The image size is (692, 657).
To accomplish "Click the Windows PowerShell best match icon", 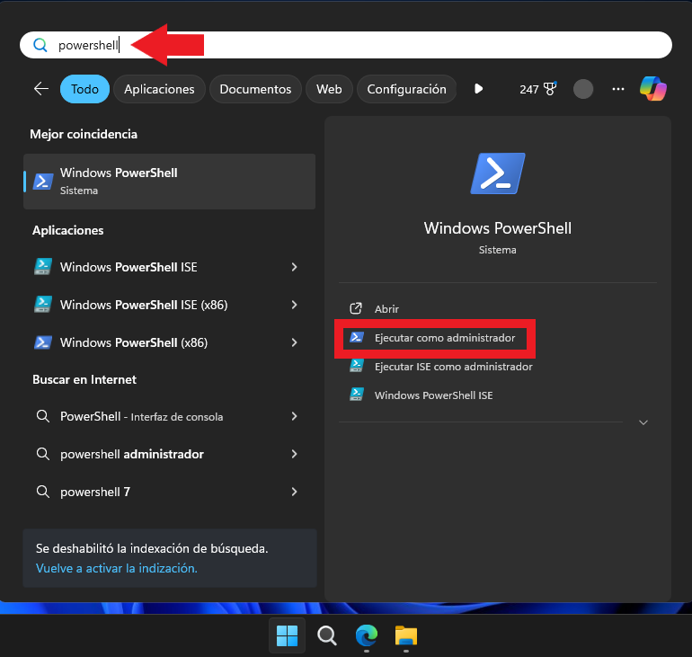I will click(43, 182).
